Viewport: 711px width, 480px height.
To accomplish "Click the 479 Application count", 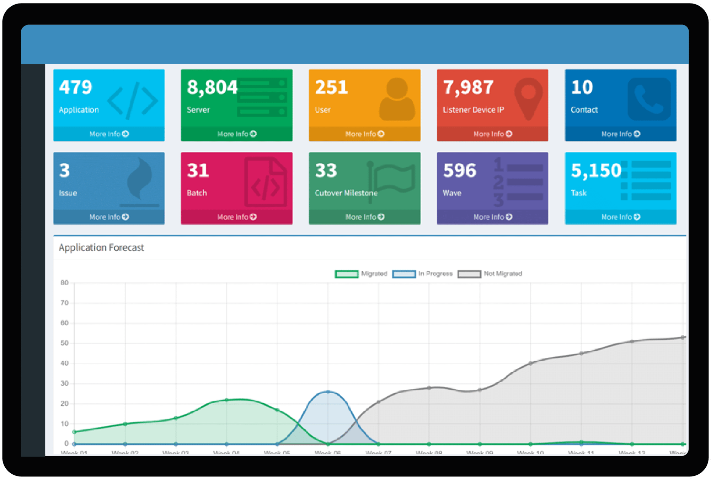I will tap(76, 87).
